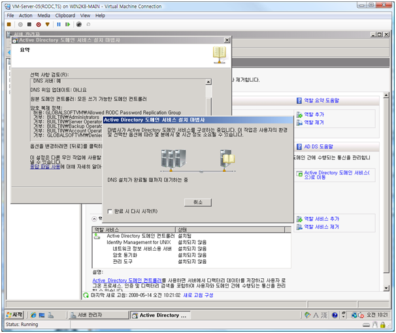Open the 시작 Start menu
Image resolution: width=396 pixels, height=333 pixels.
14,315
